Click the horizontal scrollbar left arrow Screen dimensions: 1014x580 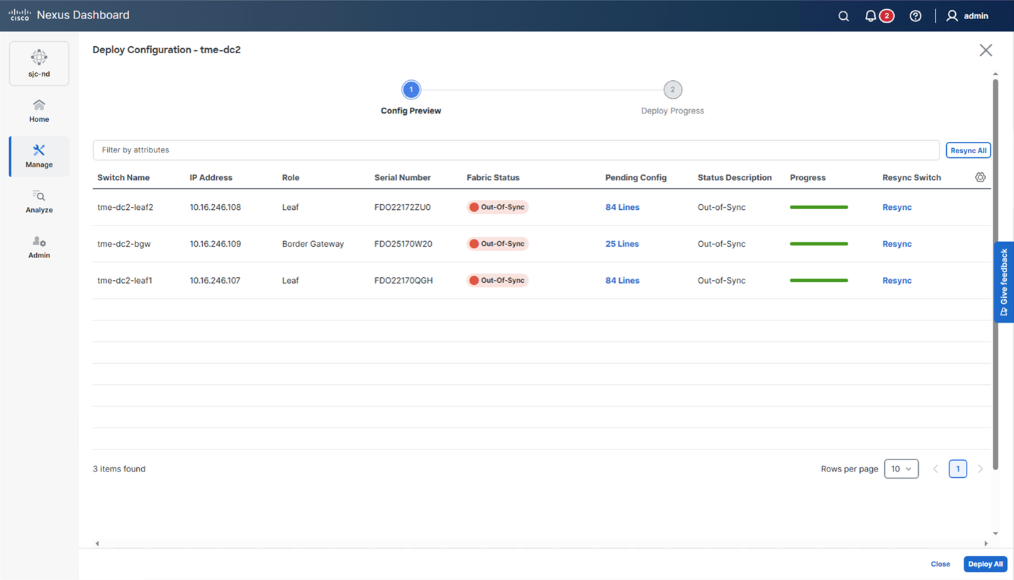coord(97,544)
